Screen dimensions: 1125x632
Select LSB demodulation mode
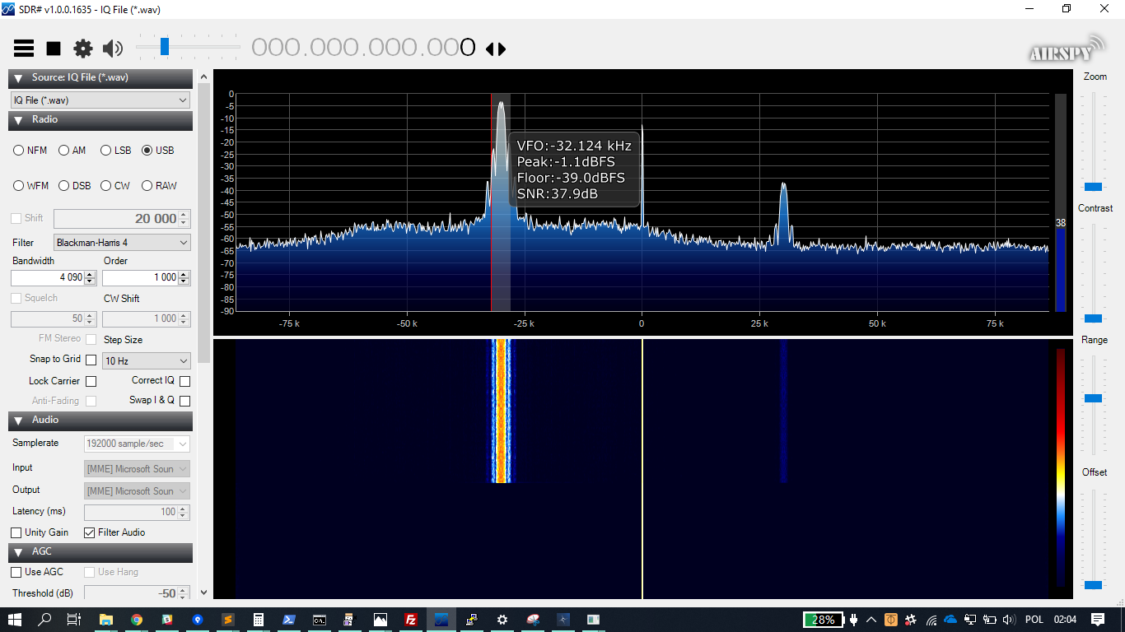pos(116,151)
